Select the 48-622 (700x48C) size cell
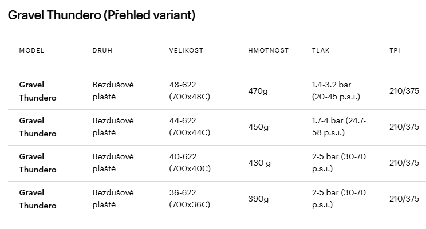This screenshot has height=229, width=426. 190,91
